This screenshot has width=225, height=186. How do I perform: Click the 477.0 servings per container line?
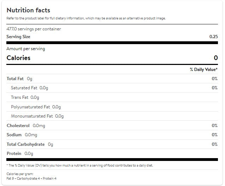pos(34,29)
